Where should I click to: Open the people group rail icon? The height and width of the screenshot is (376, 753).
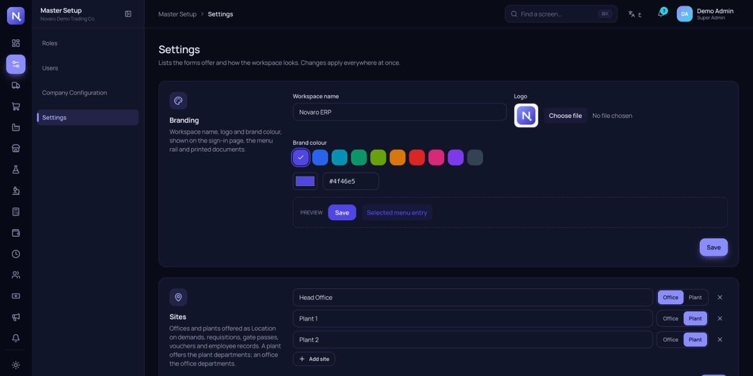coord(16,275)
